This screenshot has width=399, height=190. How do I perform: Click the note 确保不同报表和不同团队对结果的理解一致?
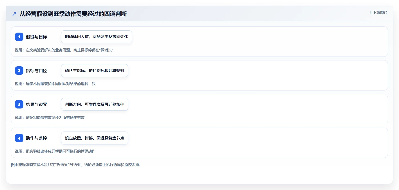click(x=55, y=84)
